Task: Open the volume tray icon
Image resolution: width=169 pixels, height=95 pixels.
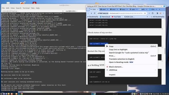Action: point(151,94)
